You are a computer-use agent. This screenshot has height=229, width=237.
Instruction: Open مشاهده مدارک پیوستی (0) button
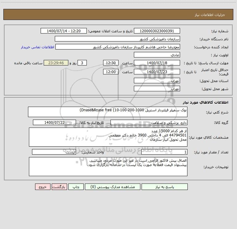pos(113,187)
